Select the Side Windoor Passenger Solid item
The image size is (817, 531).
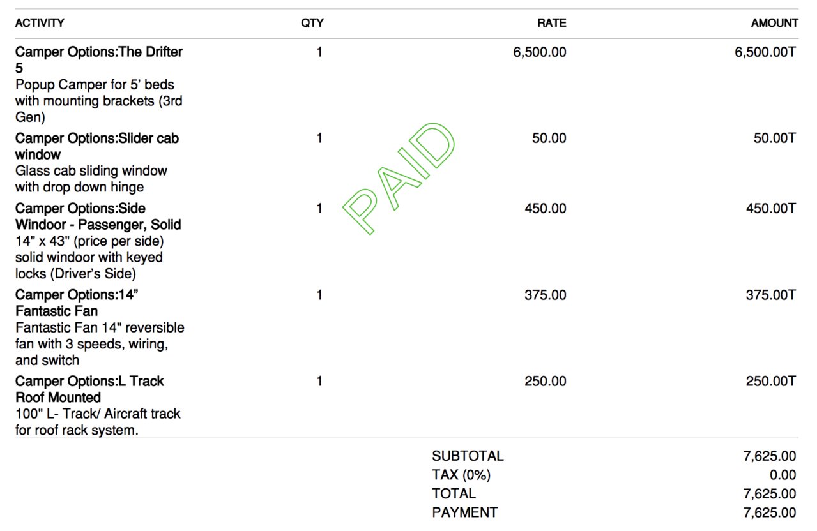click(98, 216)
